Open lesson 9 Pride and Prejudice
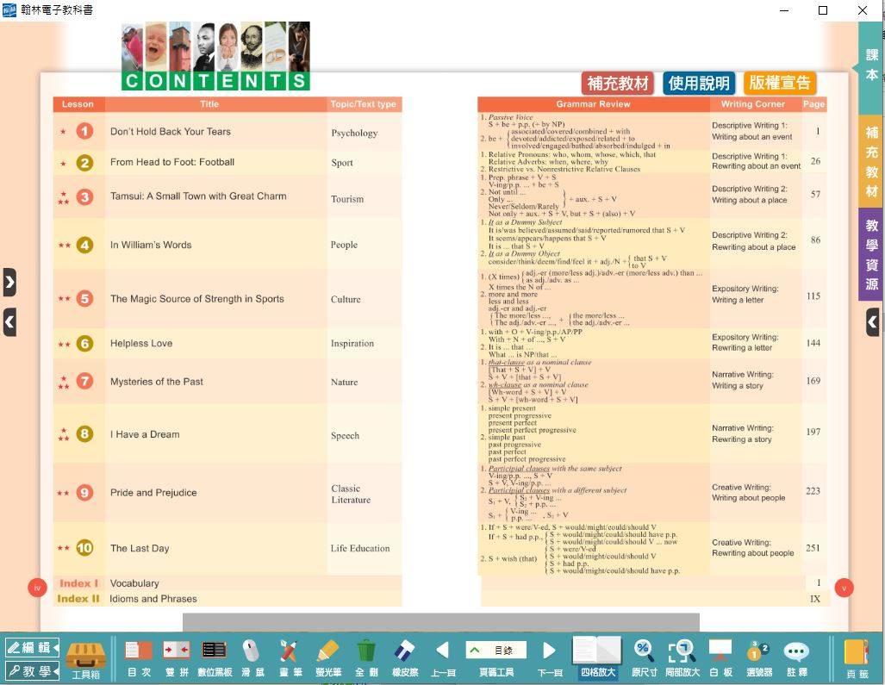 (153, 493)
